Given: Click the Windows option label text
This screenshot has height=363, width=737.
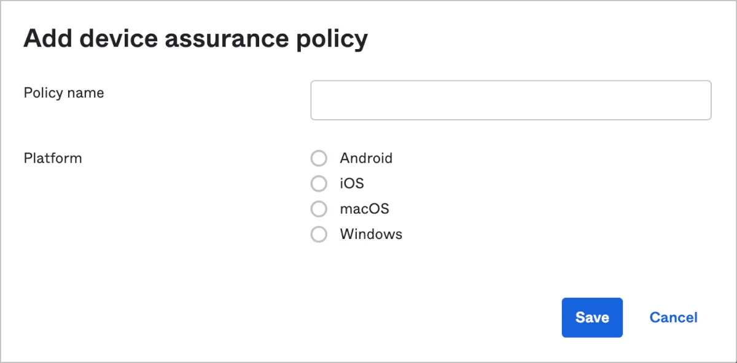Looking at the screenshot, I should (x=371, y=234).
